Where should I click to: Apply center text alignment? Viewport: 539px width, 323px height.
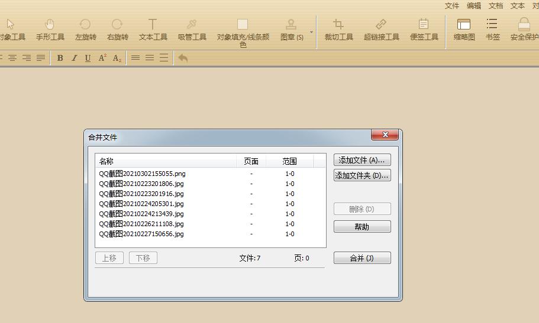12,58
